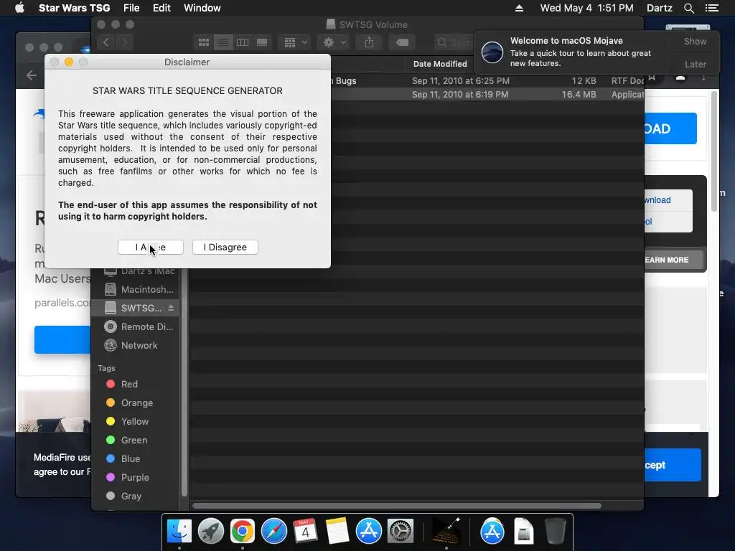Switch Finder to column view
The height and width of the screenshot is (551, 735).
click(x=243, y=42)
